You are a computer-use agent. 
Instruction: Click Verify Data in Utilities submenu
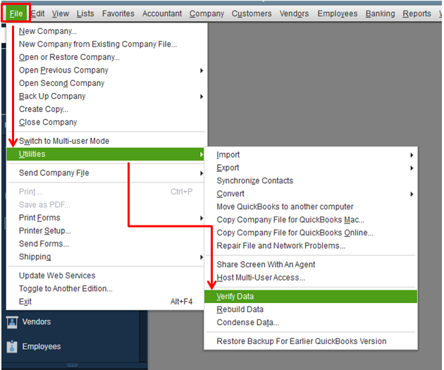[x=311, y=297]
